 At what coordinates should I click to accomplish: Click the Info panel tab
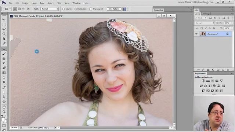(196, 10)
